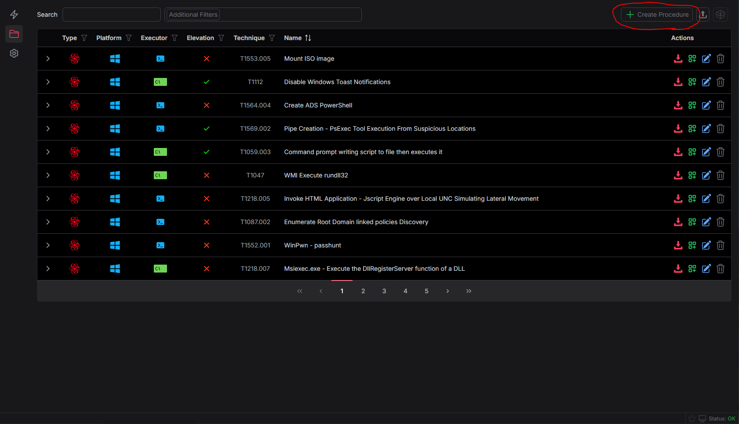
Task: Toggle elevation status on Mount ISO image row
Action: coord(206,59)
